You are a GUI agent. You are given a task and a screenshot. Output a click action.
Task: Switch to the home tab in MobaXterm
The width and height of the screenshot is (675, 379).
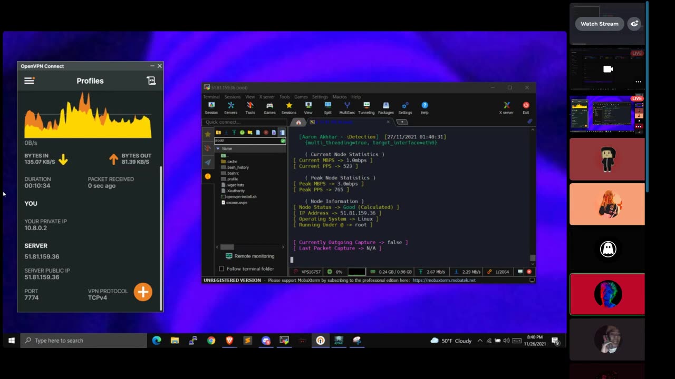point(298,122)
